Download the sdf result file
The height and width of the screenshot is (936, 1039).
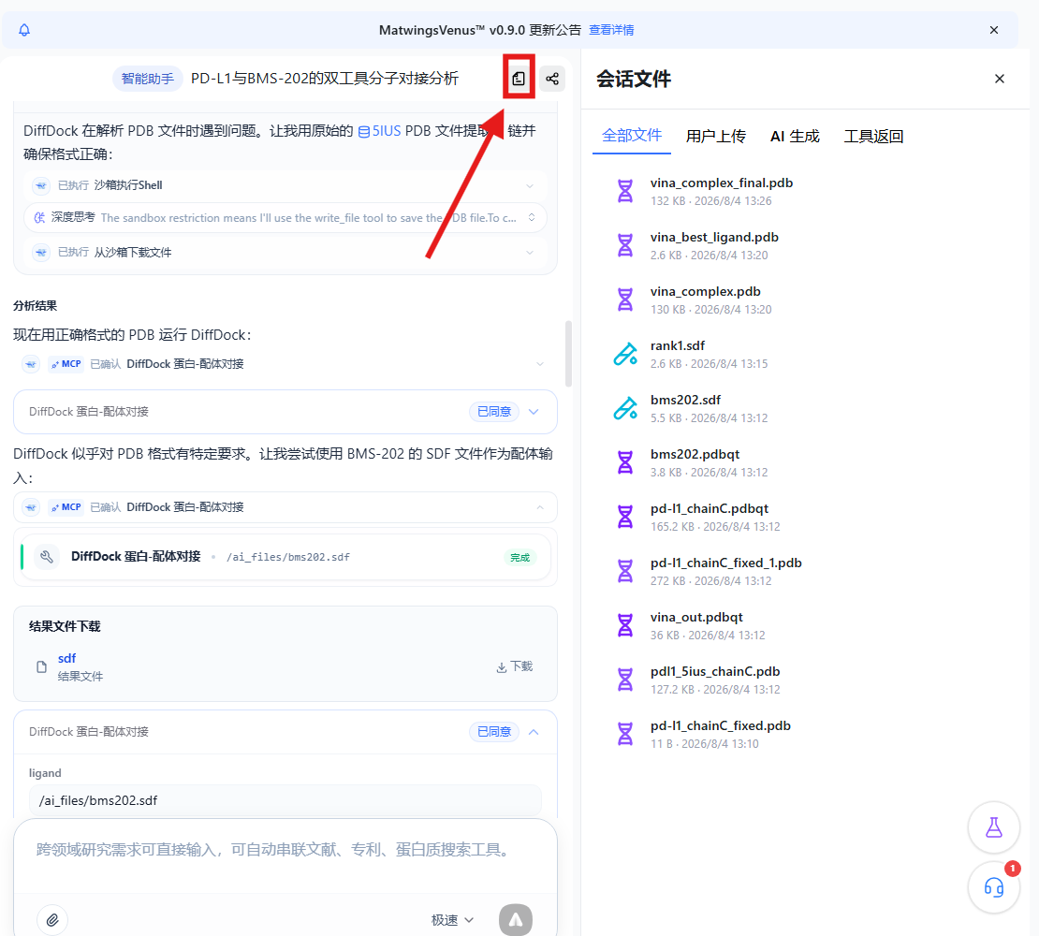(x=514, y=666)
